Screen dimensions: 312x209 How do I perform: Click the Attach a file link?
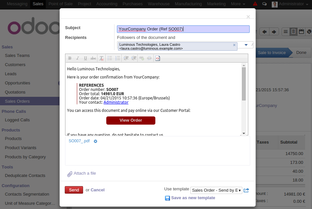85,173
